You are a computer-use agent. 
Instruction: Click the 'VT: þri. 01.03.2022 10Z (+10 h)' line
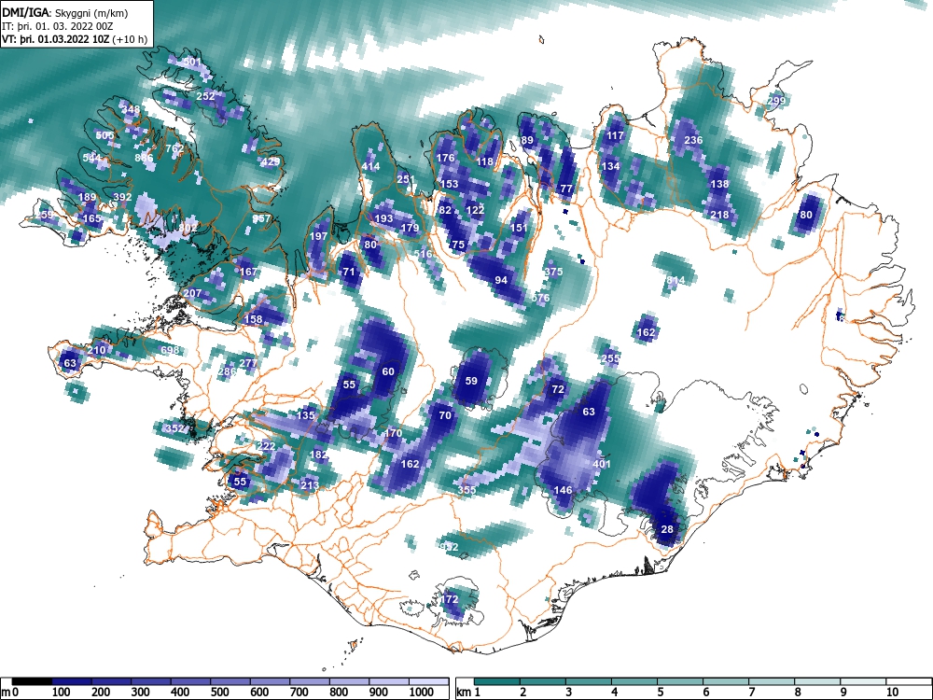(x=74, y=40)
